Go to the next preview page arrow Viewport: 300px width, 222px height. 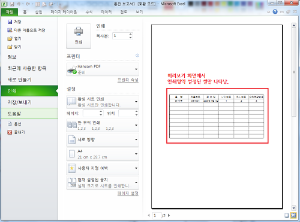click(169, 215)
